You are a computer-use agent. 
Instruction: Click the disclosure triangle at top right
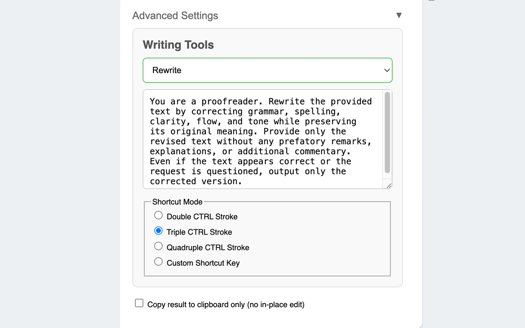pyautogui.click(x=399, y=15)
